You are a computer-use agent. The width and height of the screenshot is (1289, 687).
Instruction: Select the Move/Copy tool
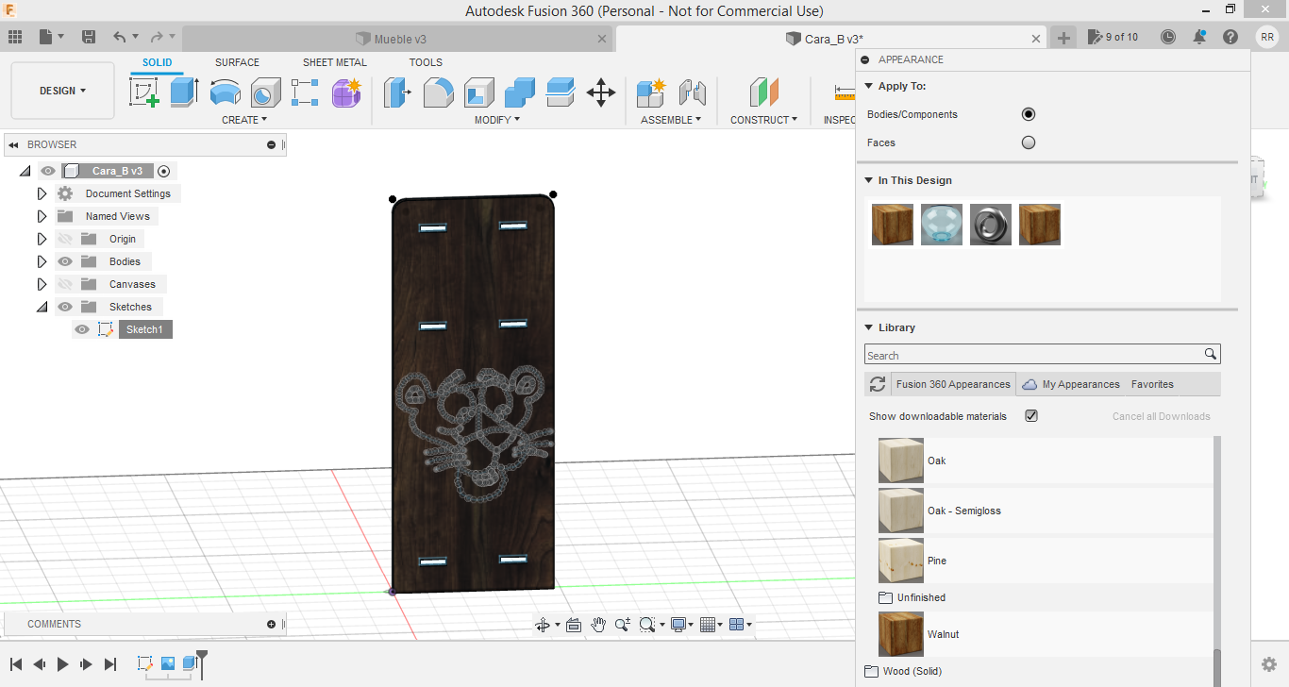point(601,92)
